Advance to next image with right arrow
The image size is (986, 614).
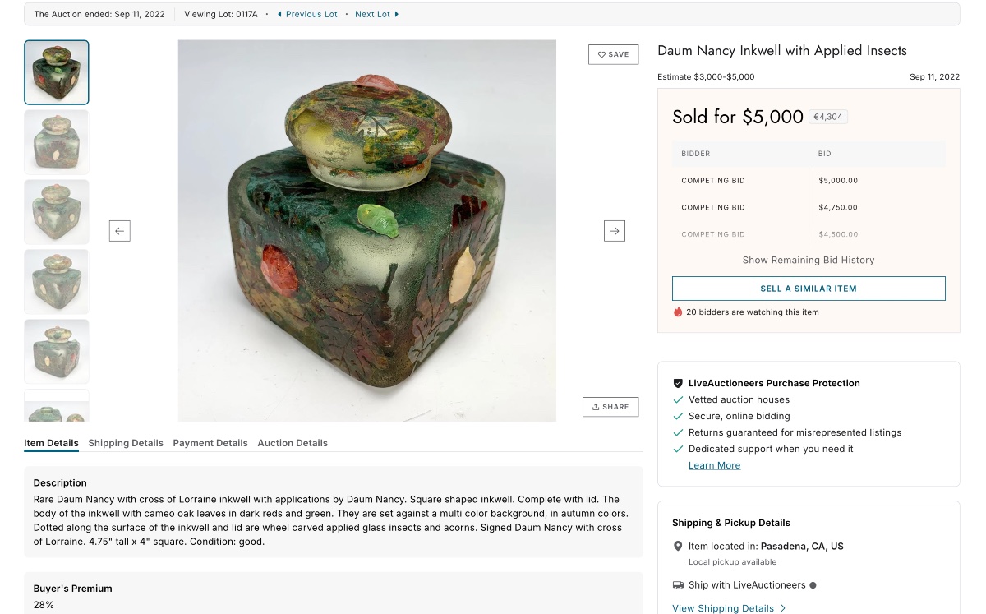pos(615,231)
